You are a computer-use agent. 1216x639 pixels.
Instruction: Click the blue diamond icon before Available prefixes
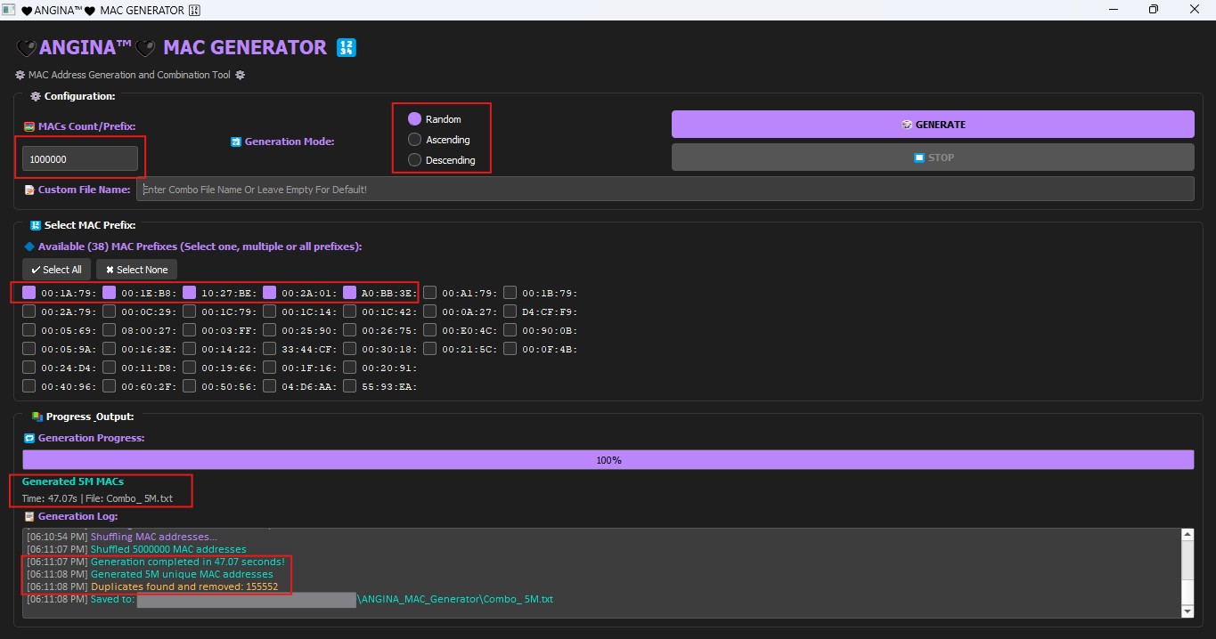(x=29, y=246)
